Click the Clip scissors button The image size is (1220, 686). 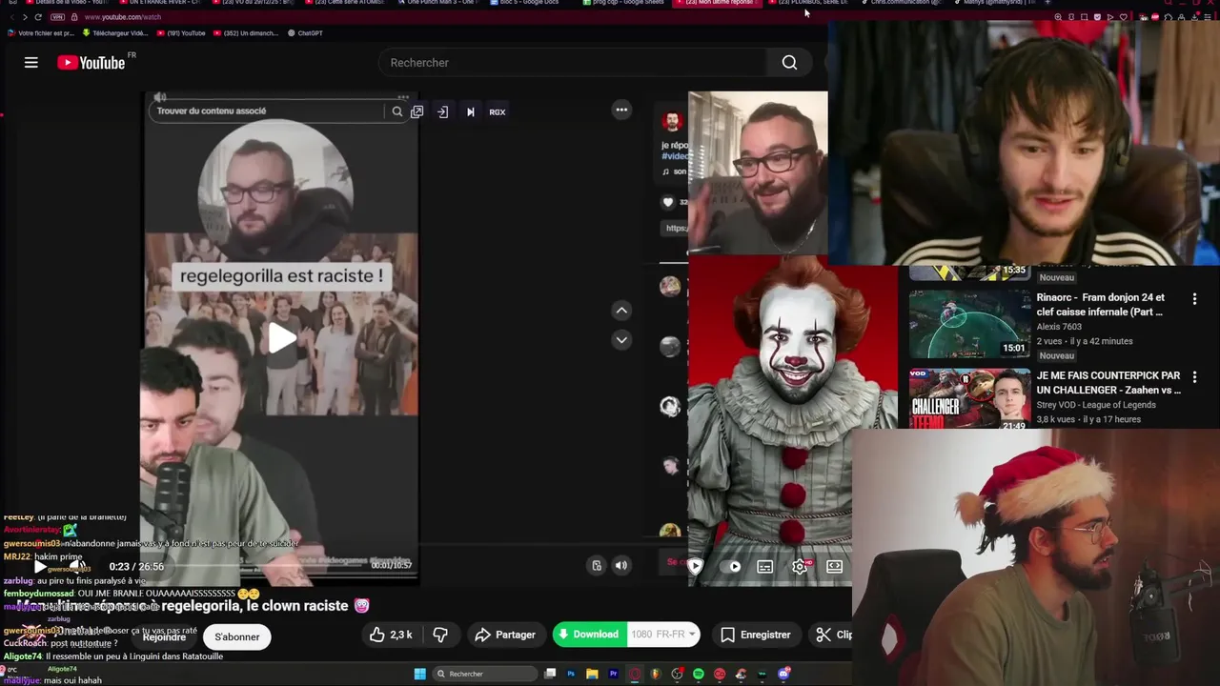point(832,635)
